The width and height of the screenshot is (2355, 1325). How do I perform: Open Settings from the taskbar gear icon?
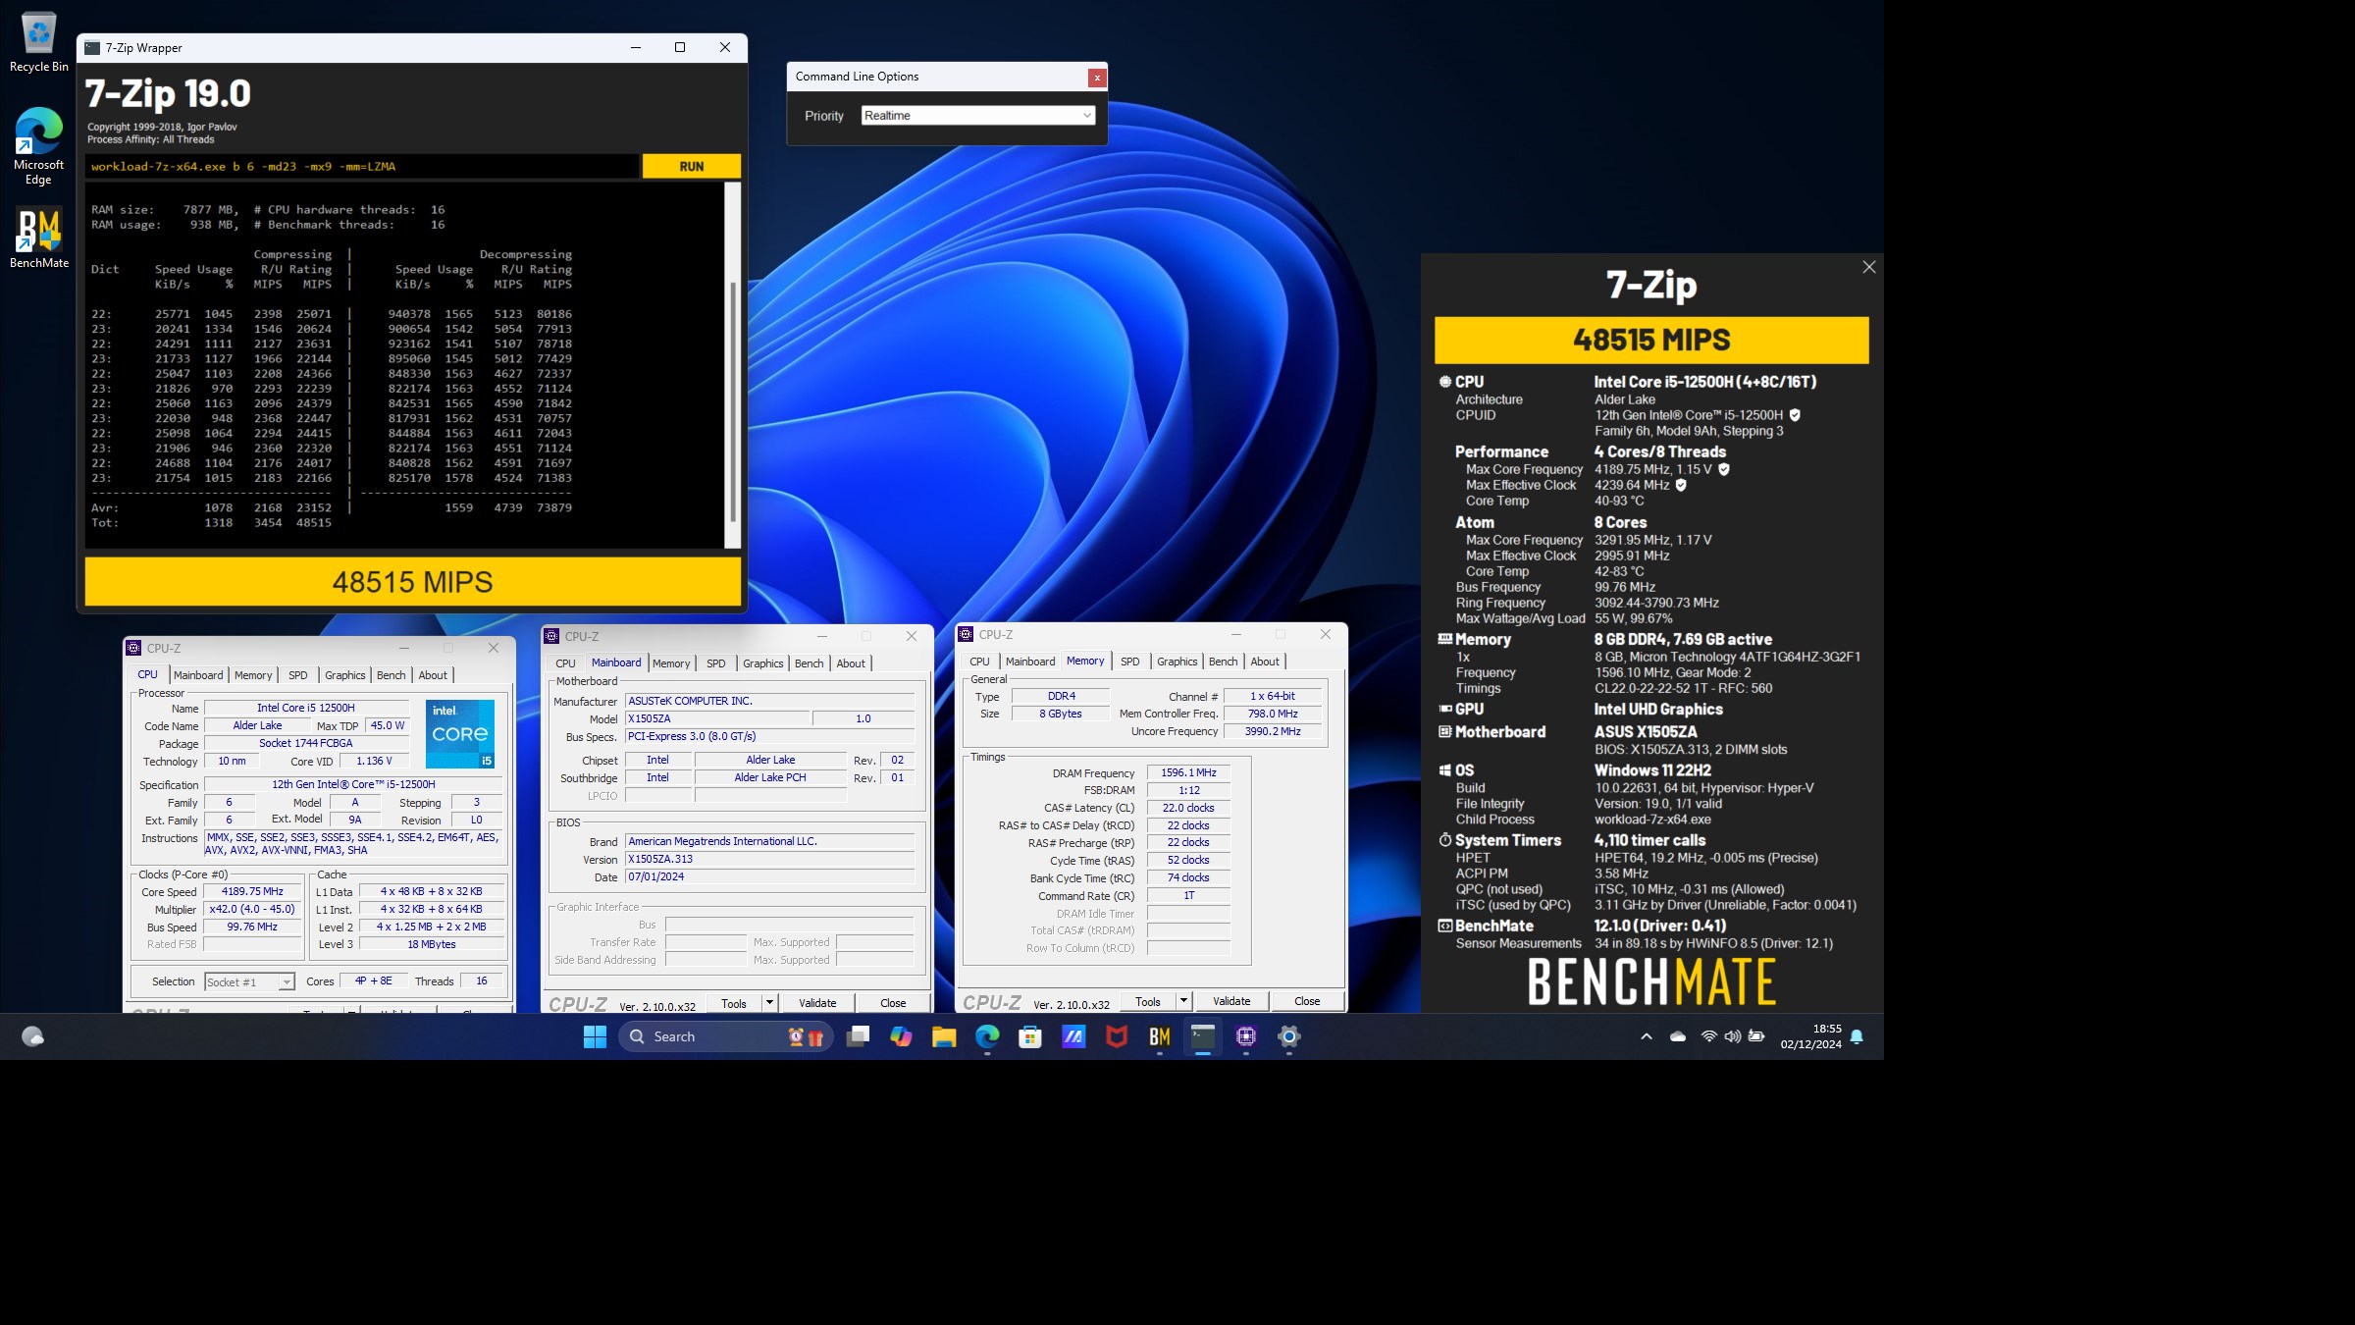click(1289, 1036)
